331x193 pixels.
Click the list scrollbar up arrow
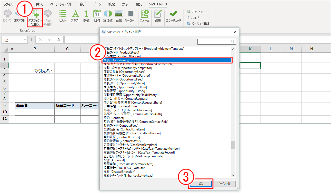coord(233,49)
